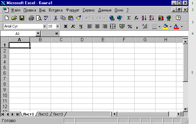Open Print Preview magnifier icon
Viewport: 196px width, 124px height.
(39, 18)
